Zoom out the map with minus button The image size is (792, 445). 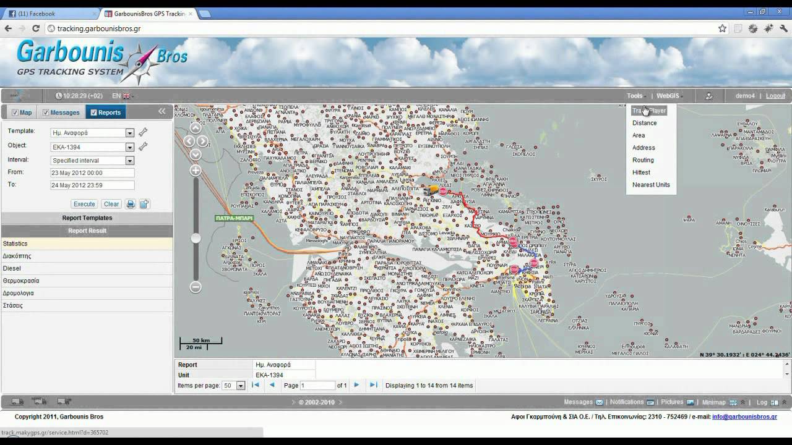196,287
